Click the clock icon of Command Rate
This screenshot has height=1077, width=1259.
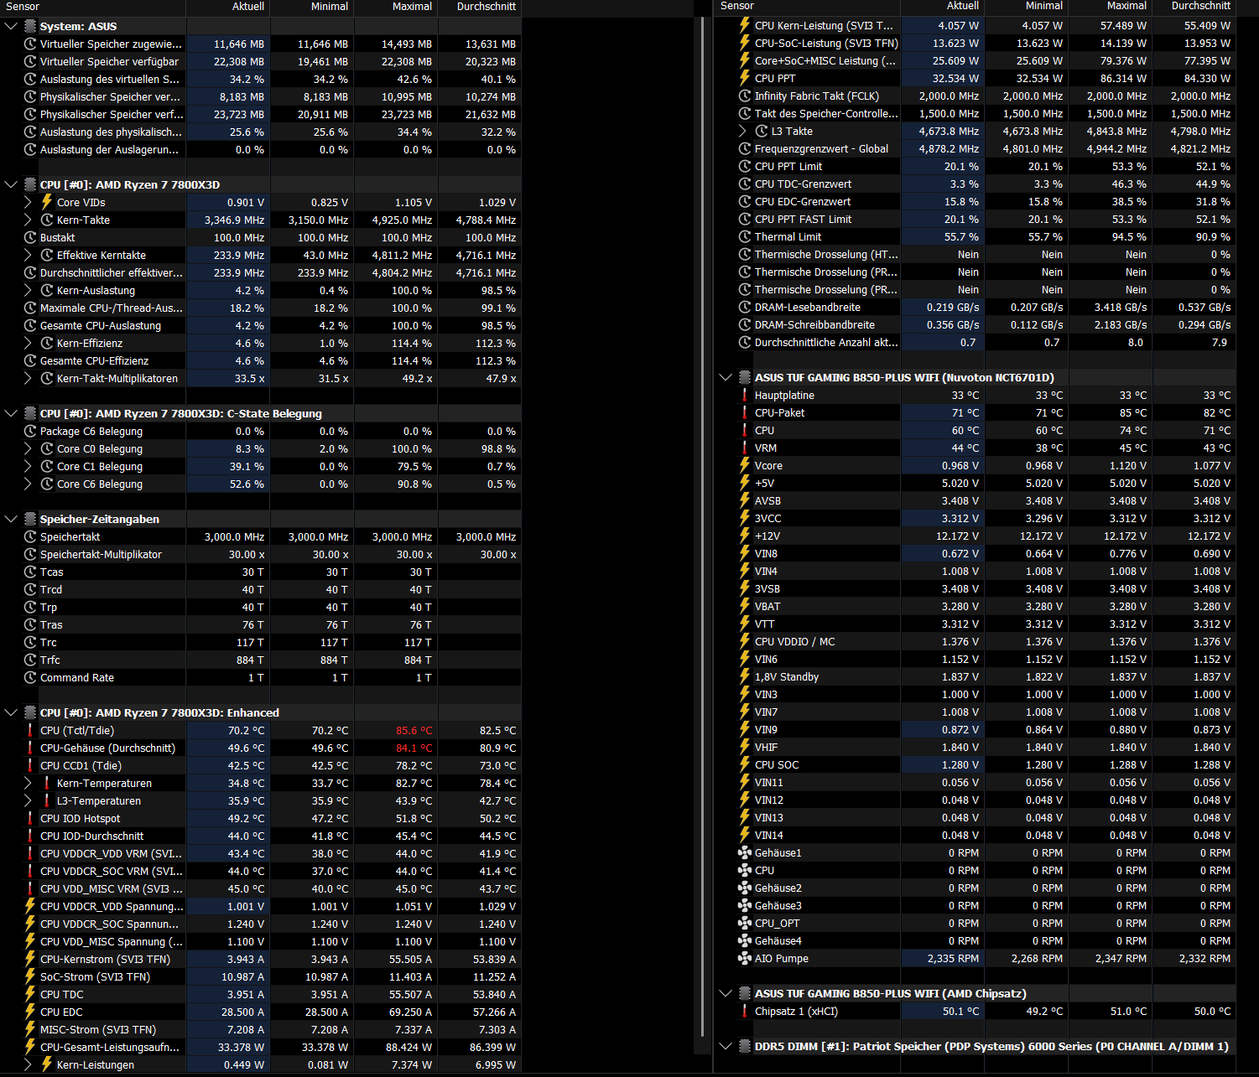[30, 677]
